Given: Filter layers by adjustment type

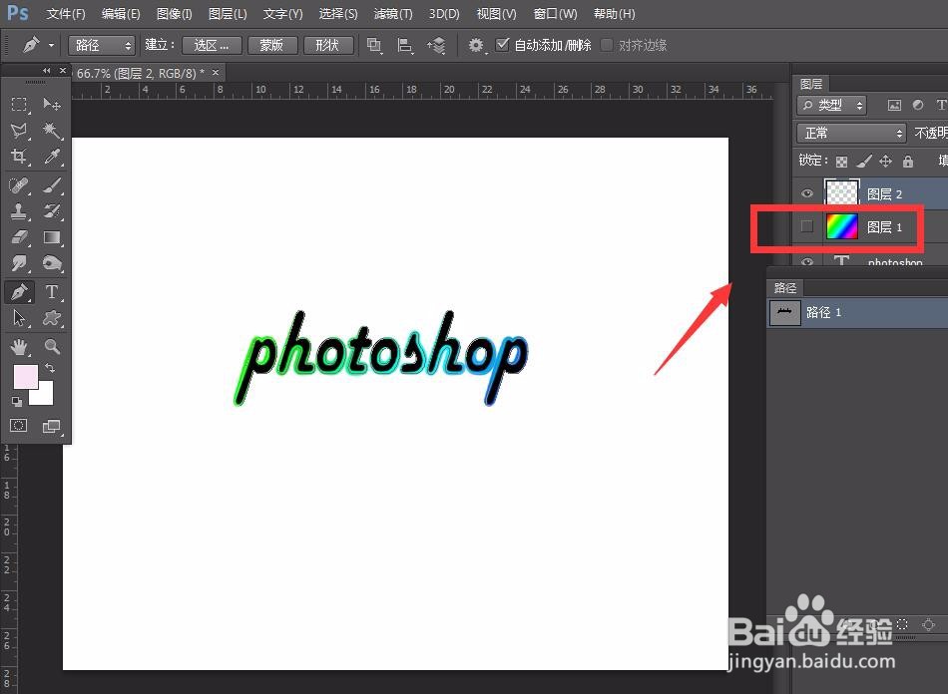Looking at the screenshot, I should click(x=918, y=105).
